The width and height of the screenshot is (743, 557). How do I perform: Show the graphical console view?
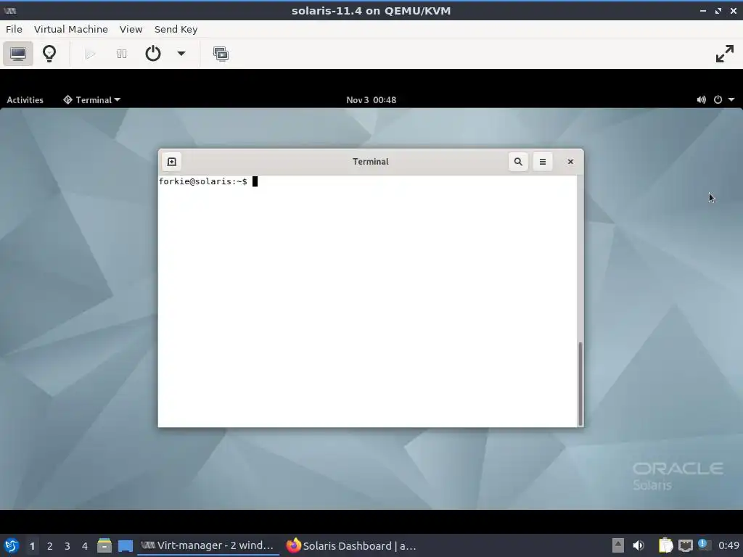click(x=18, y=54)
